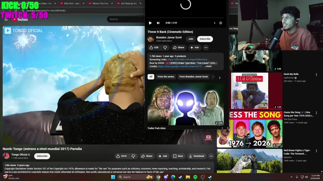Seek on Throw It Back progress bar

186,18
